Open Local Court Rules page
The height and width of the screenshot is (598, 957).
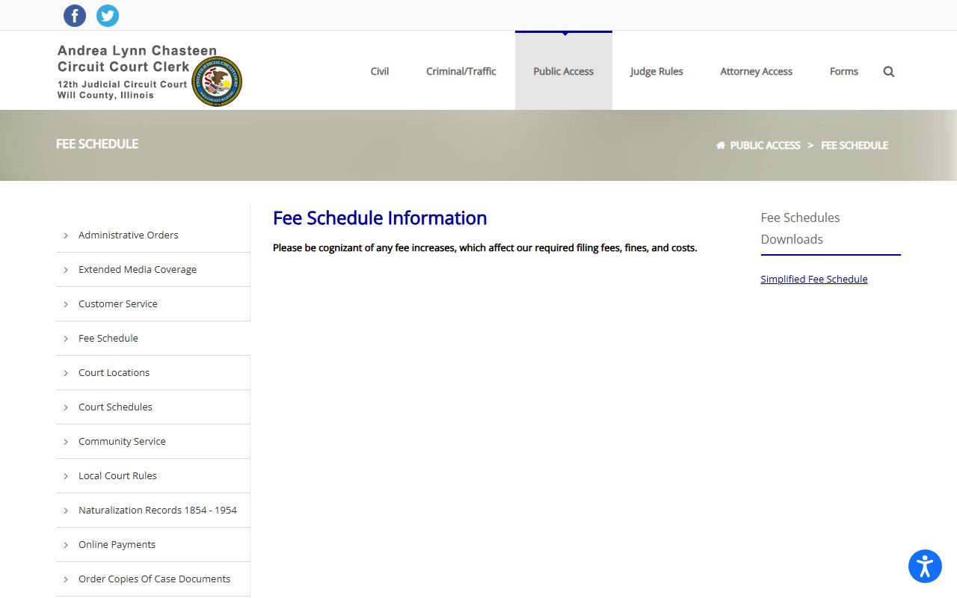[x=117, y=475]
